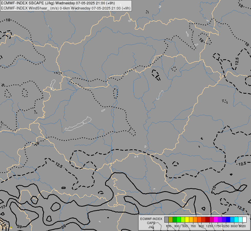The image size is (251, 231).
Task: Click the legend value 900
Action: [201, 226]
